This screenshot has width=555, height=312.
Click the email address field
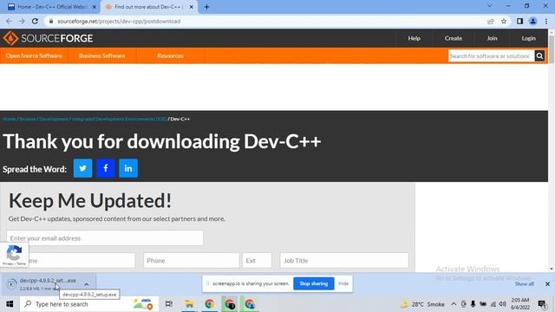(x=105, y=238)
